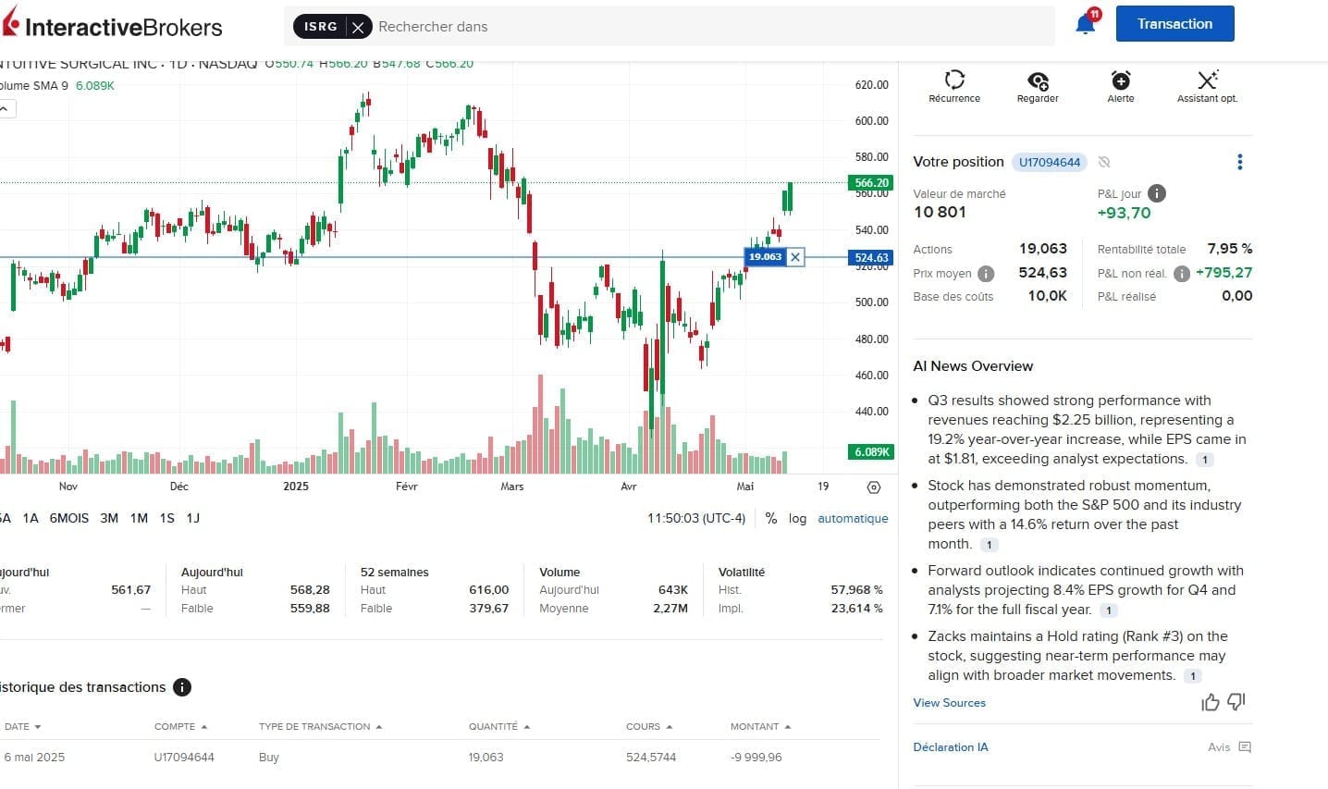The image size is (1328, 789).
Task: Toggle log scale on the chart
Action: pos(797,518)
